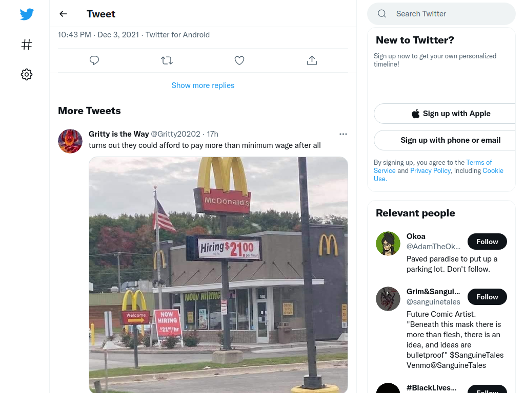Choose Sign up with Apple
Viewport: 525px width, 393px height.
click(x=451, y=114)
